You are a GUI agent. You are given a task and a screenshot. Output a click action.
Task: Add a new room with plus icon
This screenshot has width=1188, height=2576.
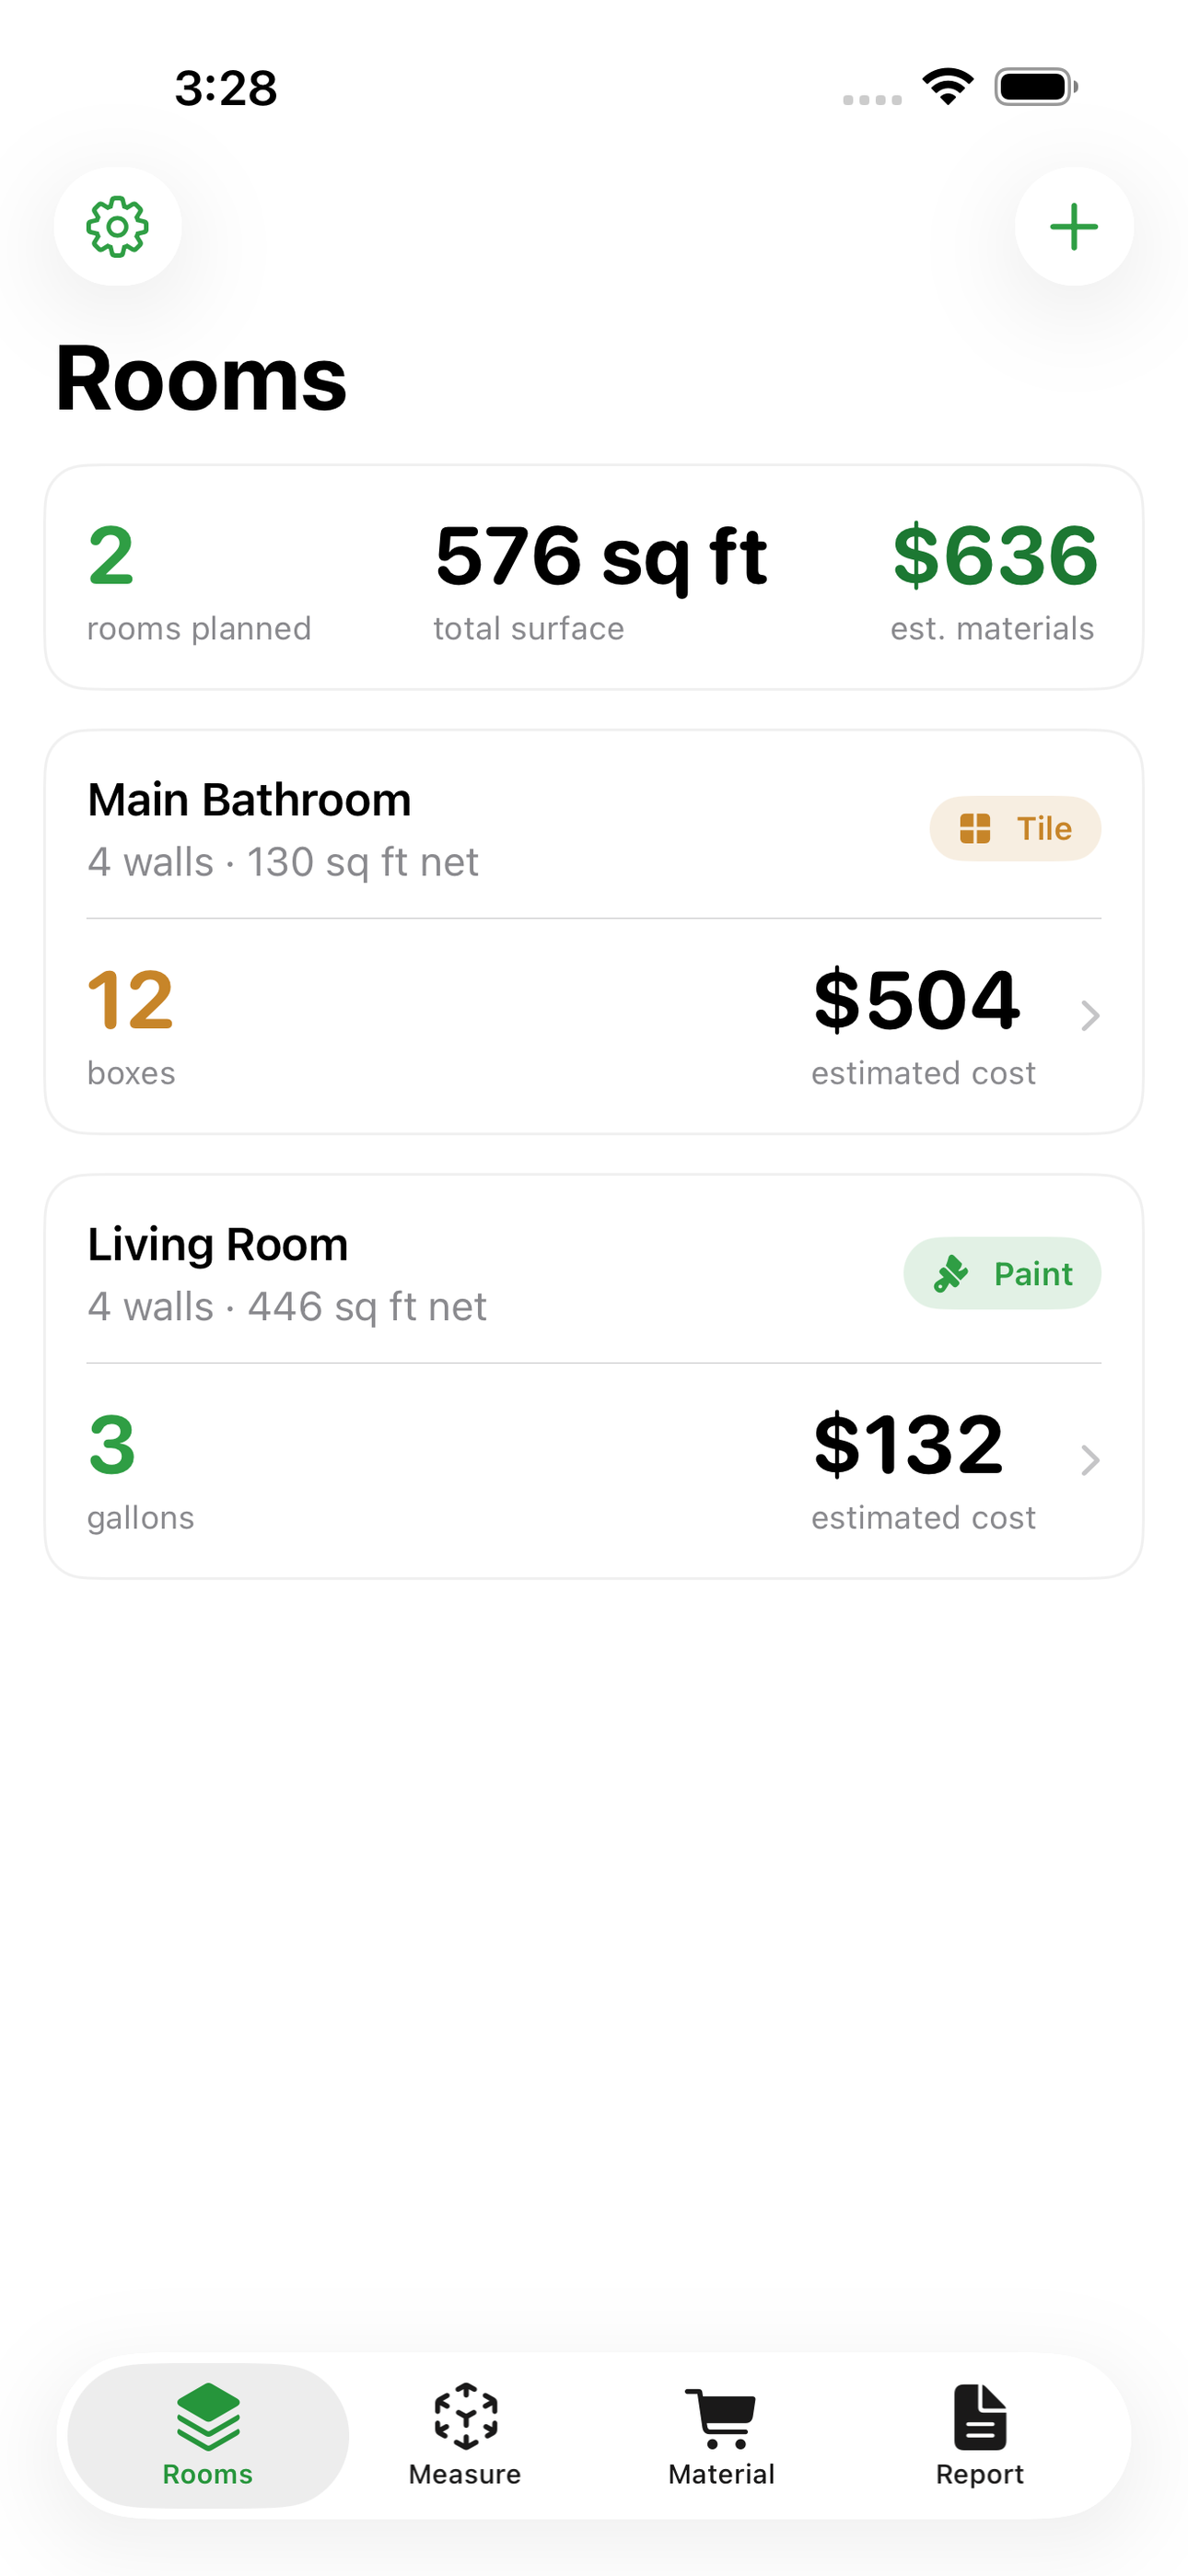point(1074,227)
